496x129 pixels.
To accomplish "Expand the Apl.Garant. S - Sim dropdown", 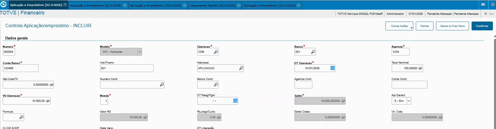I will point(409,101).
